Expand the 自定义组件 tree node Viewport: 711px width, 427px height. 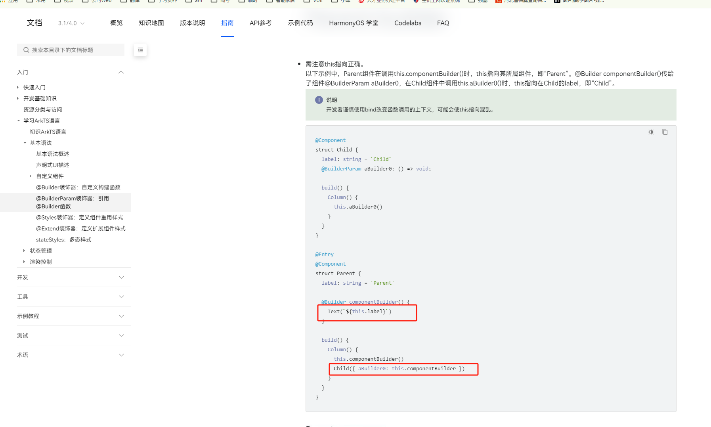[31, 176]
